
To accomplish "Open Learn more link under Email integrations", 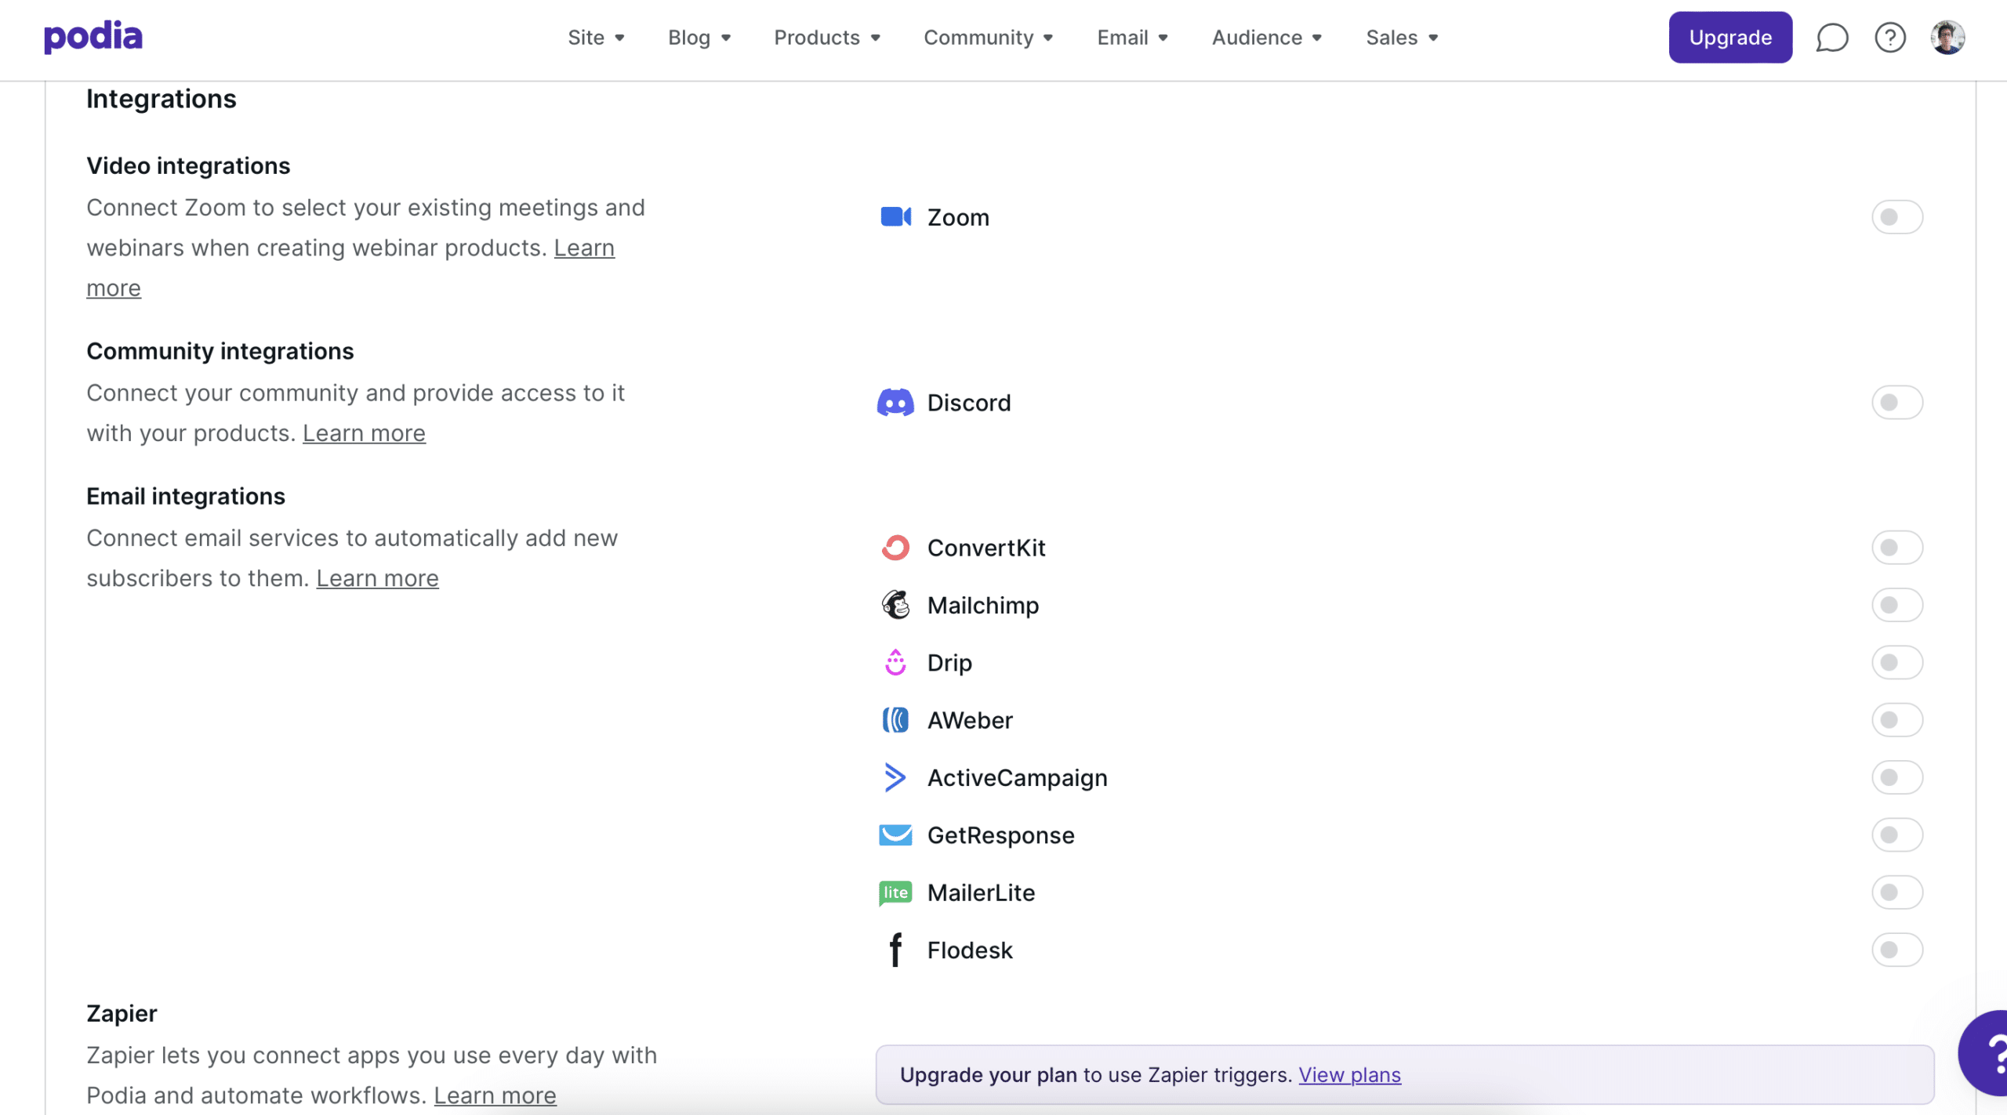I will click(x=377, y=578).
